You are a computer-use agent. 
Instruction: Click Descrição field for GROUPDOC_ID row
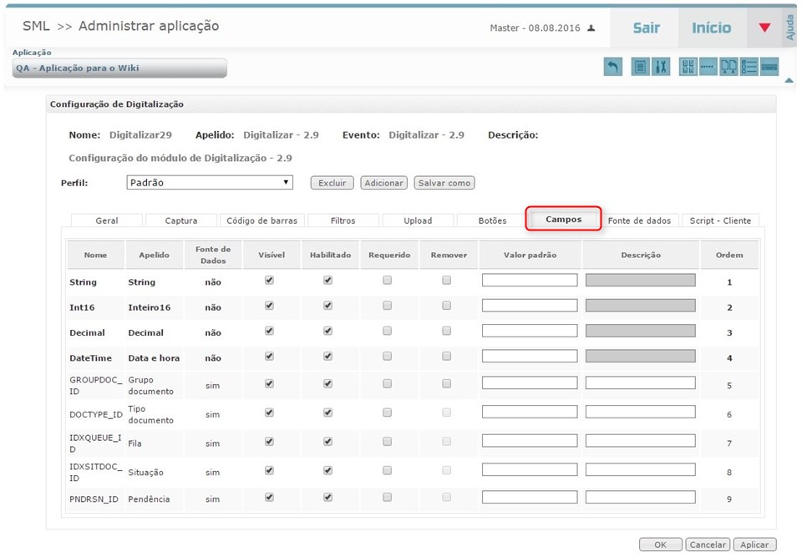pyautogui.click(x=640, y=383)
